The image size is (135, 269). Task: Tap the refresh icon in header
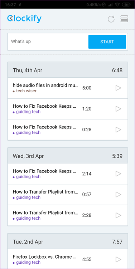pos(111,19)
